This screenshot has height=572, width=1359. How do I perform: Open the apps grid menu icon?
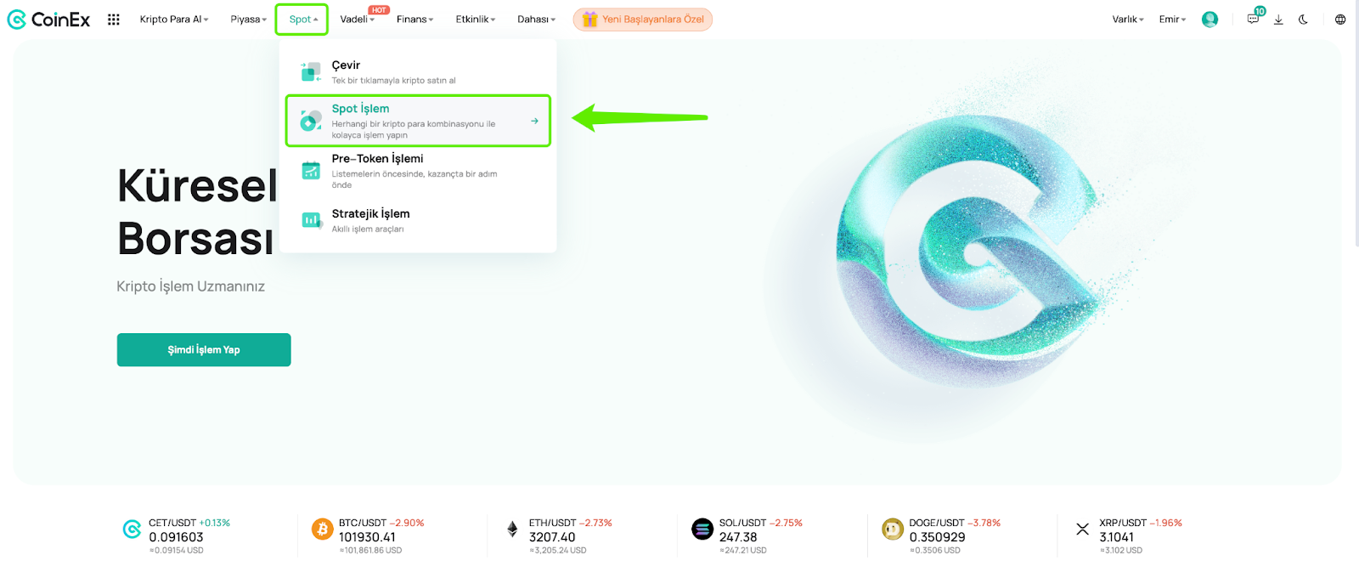[x=114, y=20]
